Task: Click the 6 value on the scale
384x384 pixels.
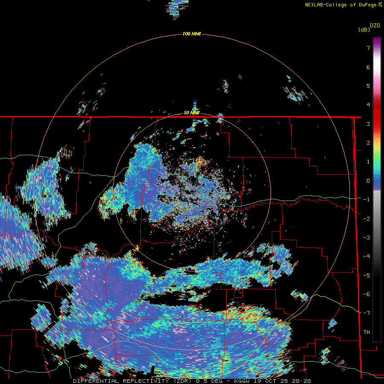Action: click(x=368, y=67)
